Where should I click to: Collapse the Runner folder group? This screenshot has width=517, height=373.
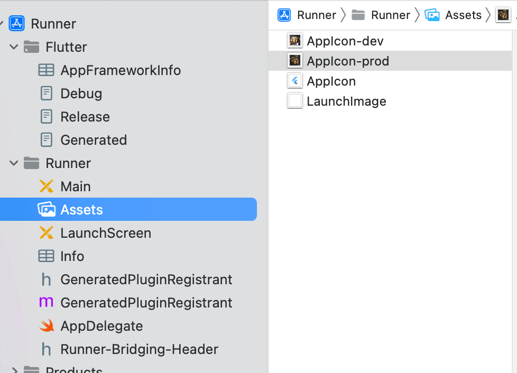14,163
